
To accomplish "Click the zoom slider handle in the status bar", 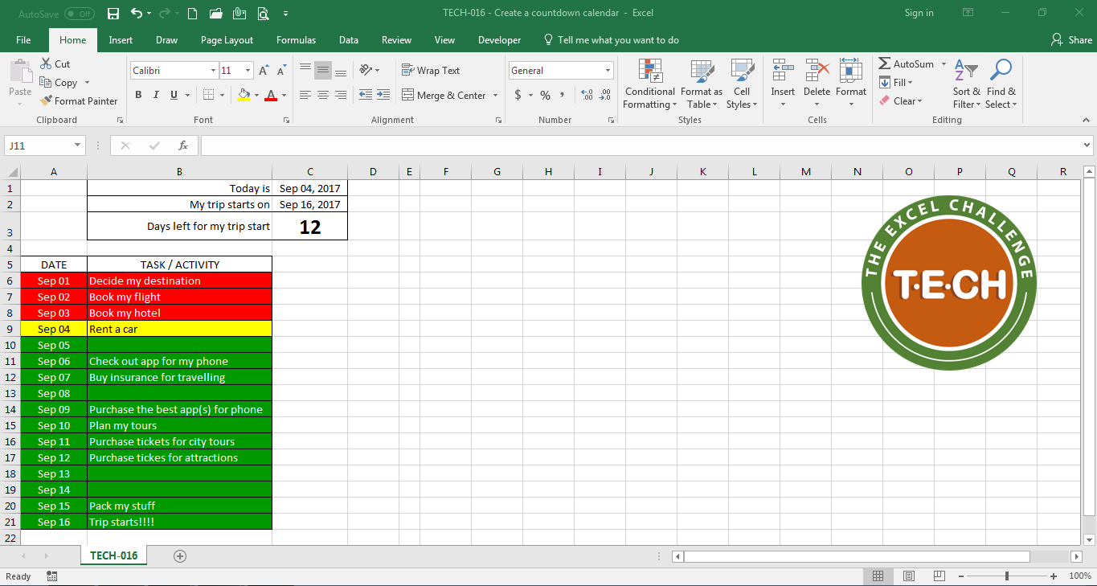I will tap(1007, 576).
